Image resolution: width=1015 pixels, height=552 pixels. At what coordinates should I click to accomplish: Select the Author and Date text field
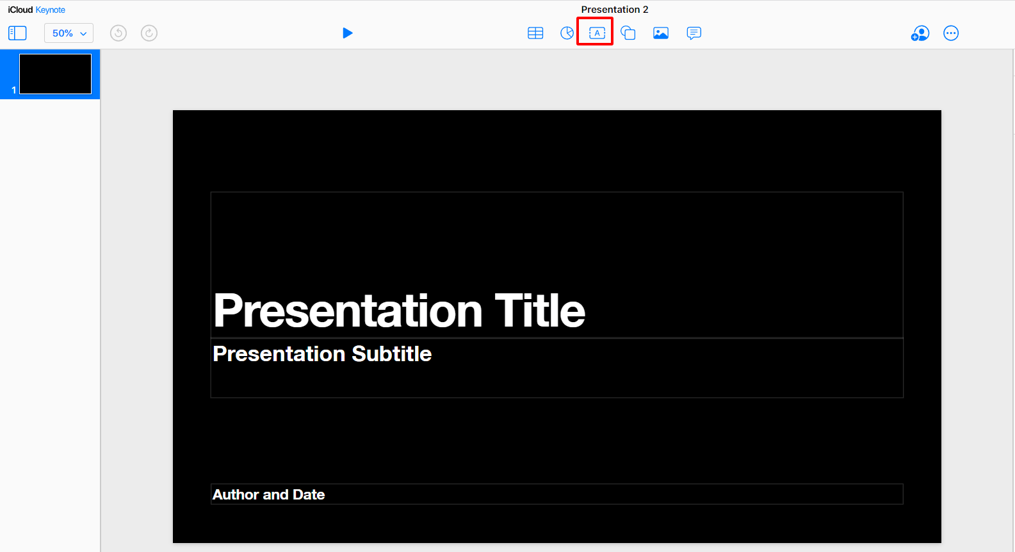[269, 494]
